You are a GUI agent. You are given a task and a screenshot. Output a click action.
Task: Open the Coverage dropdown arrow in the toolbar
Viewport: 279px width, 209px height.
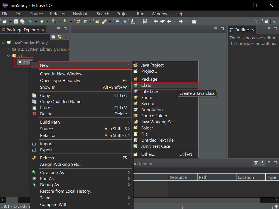(59, 21)
